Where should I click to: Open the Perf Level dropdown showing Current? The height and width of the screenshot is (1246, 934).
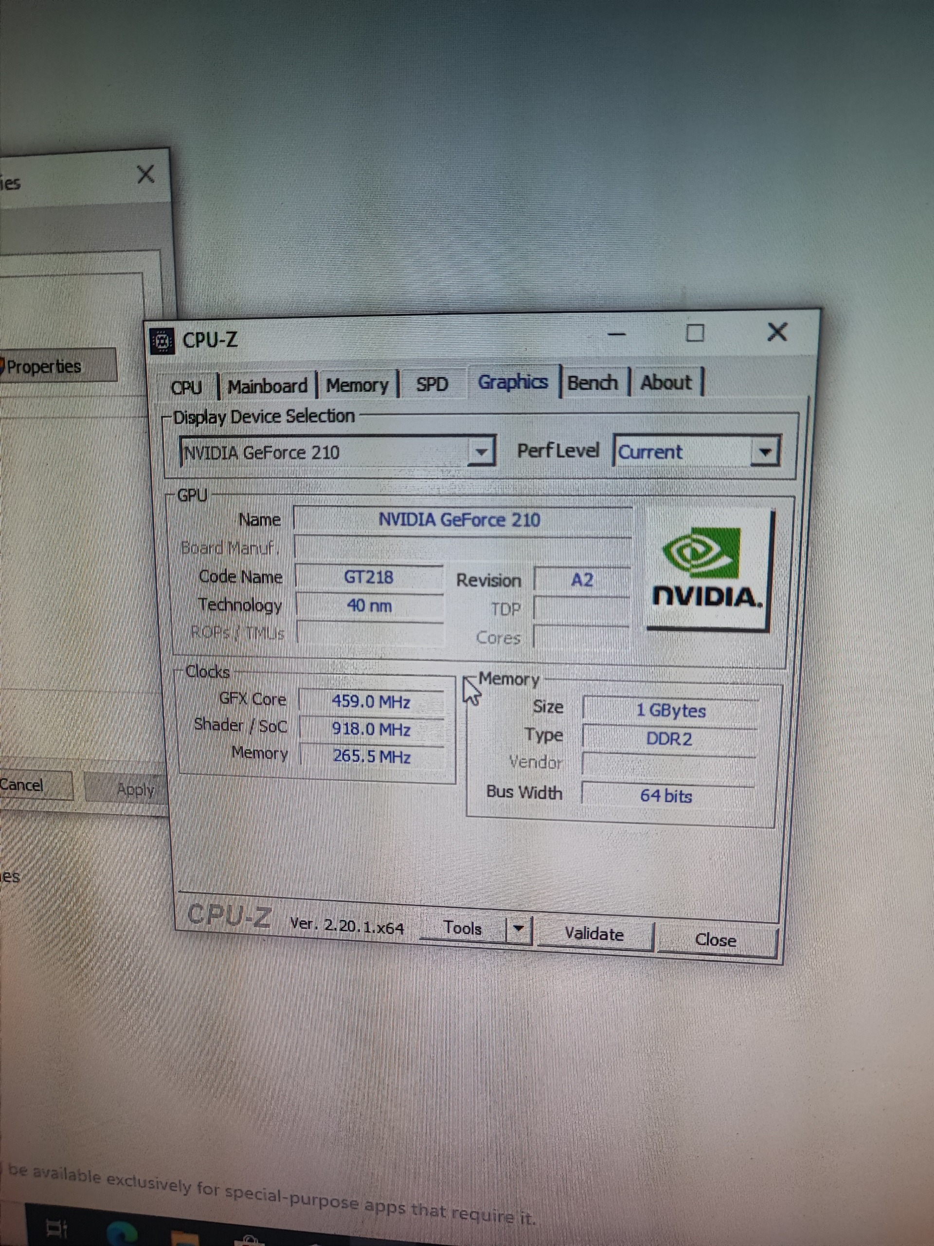coord(697,451)
